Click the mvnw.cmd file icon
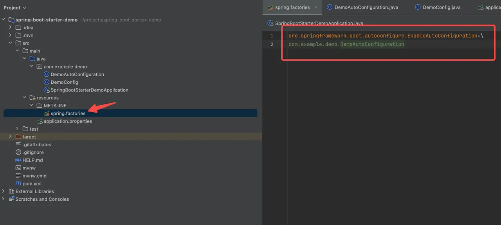The height and width of the screenshot is (225, 501). (x=18, y=176)
